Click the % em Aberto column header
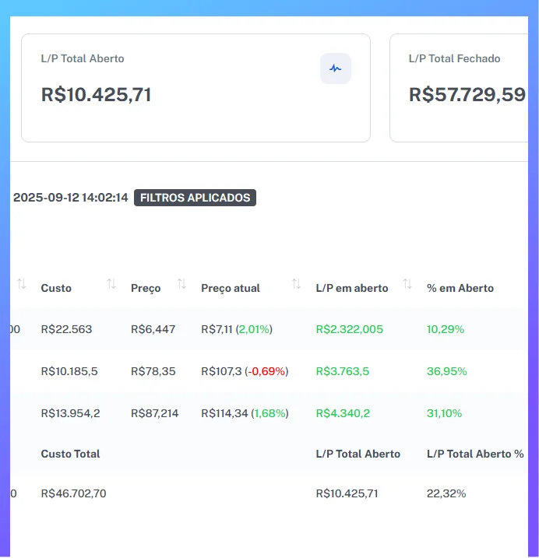The width and height of the screenshot is (539, 558). pyautogui.click(x=460, y=288)
